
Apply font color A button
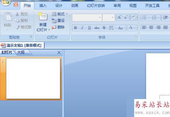pos(131,28)
